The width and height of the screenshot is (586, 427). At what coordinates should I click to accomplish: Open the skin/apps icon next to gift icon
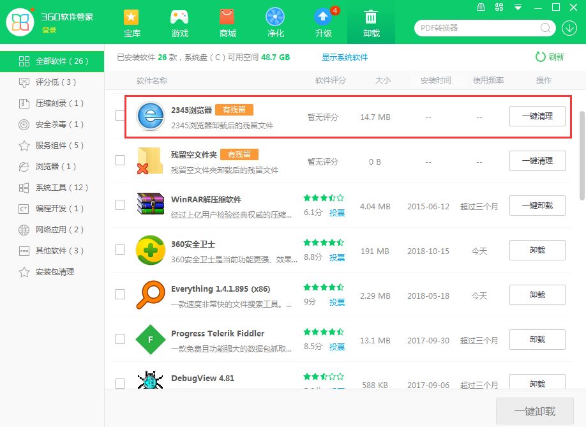click(499, 7)
